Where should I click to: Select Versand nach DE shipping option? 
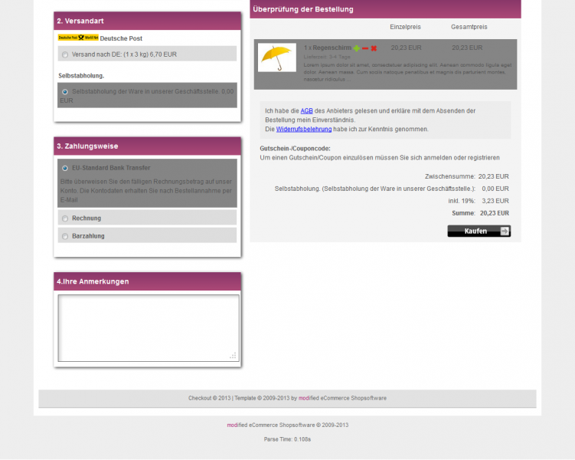(x=65, y=54)
